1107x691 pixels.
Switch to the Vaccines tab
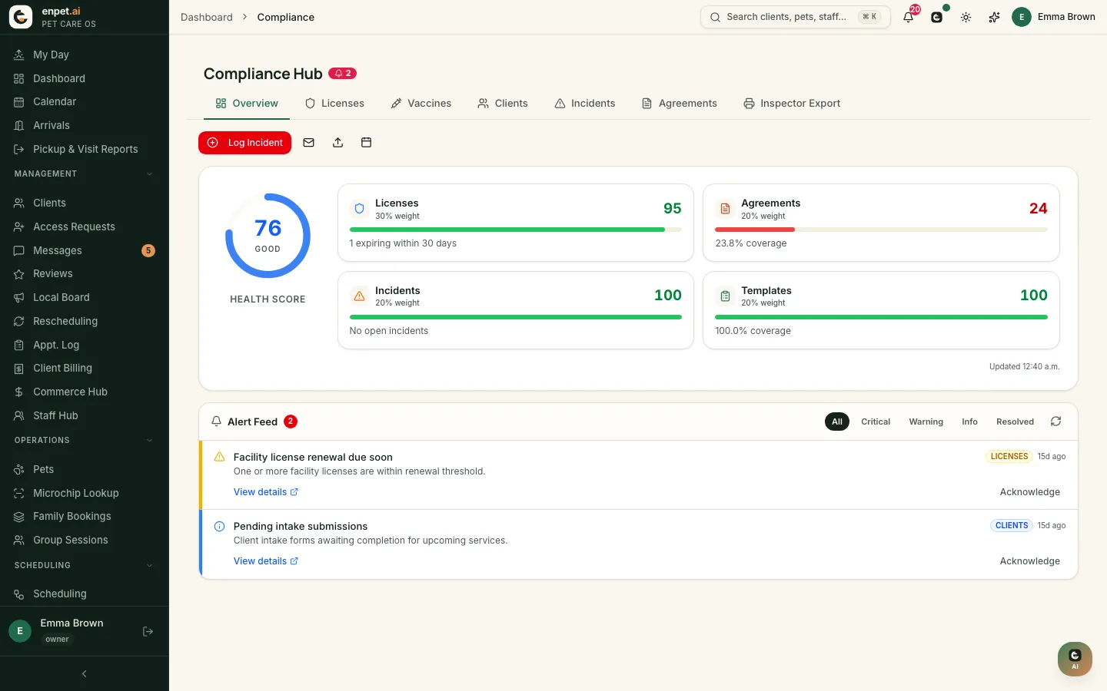click(421, 103)
